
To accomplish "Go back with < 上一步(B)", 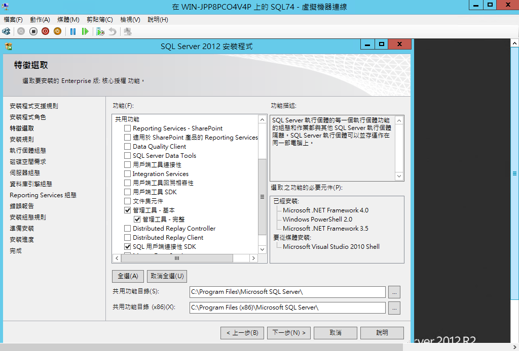I will click(242, 333).
